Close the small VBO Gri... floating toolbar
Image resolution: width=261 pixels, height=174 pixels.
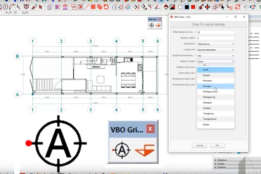click(x=159, y=19)
